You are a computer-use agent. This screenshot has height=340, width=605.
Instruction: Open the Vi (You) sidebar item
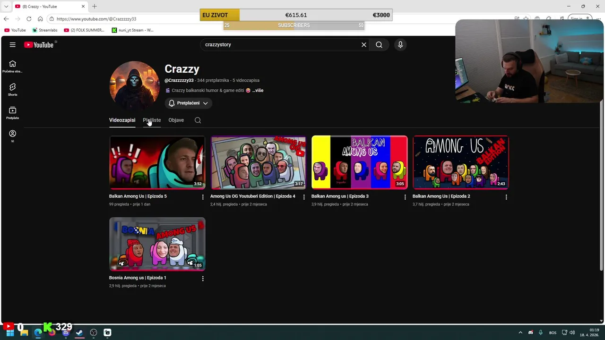(x=13, y=136)
